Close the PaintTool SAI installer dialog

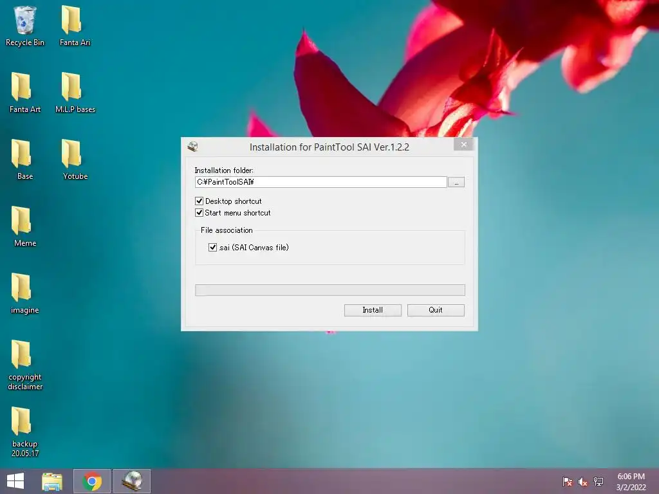pyautogui.click(x=463, y=145)
